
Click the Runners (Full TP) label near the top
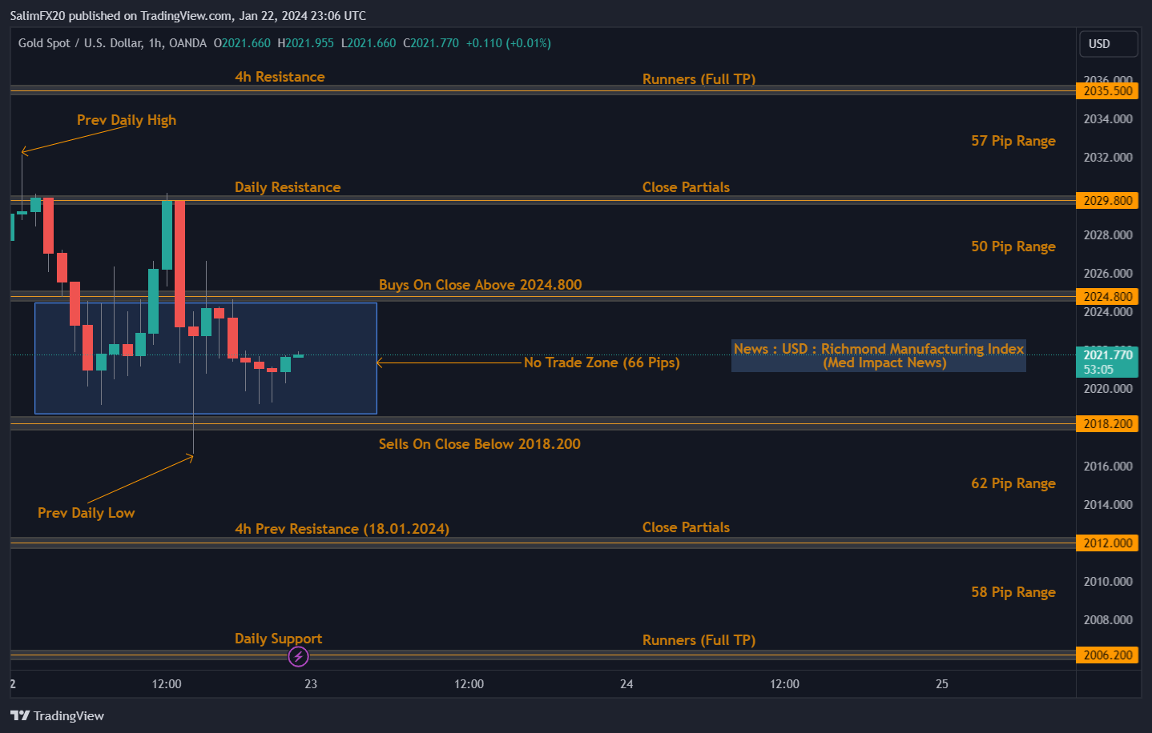[x=699, y=78]
